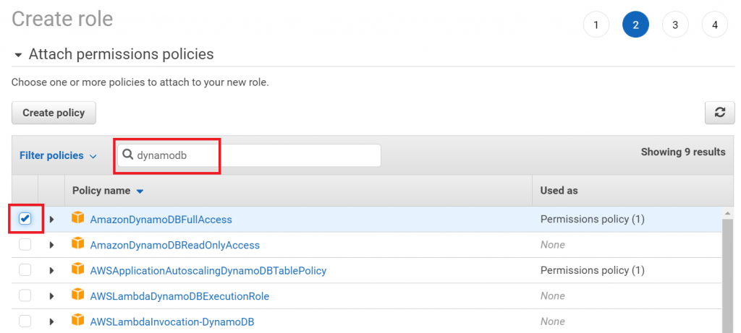Click the policy list vertical scrollbar

pyautogui.click(x=728, y=276)
